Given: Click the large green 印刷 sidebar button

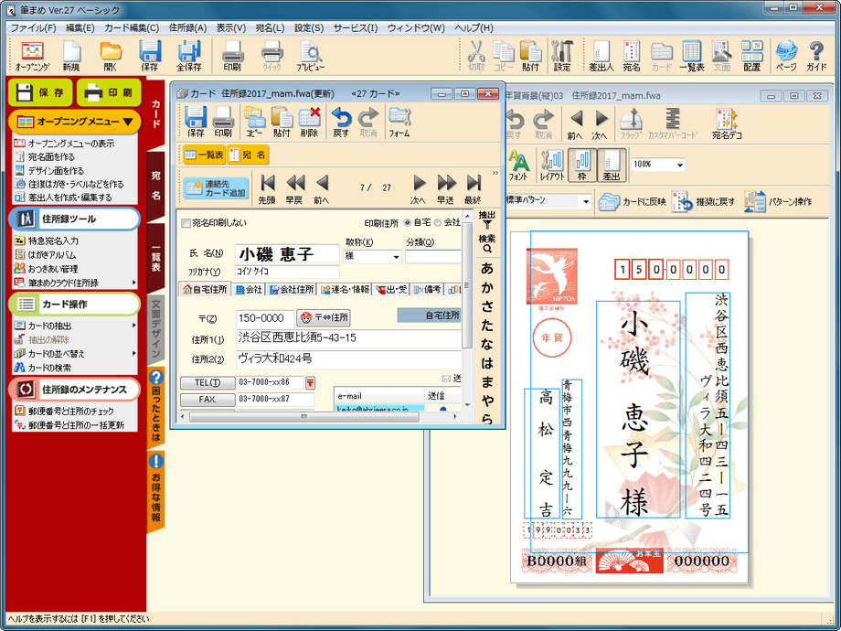Looking at the screenshot, I should coord(110,93).
